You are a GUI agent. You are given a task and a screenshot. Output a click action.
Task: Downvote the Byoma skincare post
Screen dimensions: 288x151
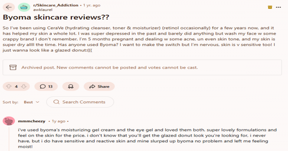point(24,87)
